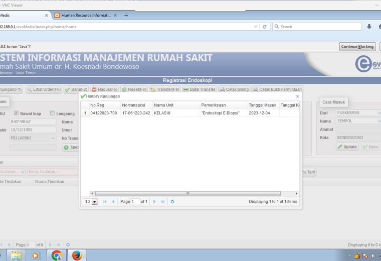Click the Continue Blocking button
This screenshot has height=261, width=381.
click(x=357, y=47)
